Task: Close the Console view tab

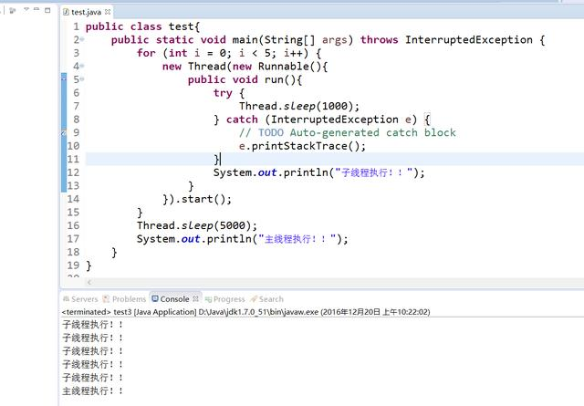Action: point(195,298)
